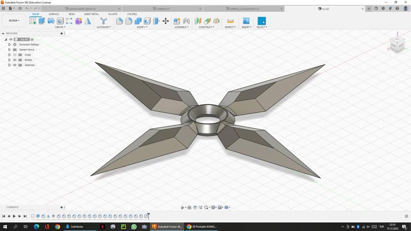Click the timeline end position marker
Viewport: 411px width, 231px height.
(148, 215)
